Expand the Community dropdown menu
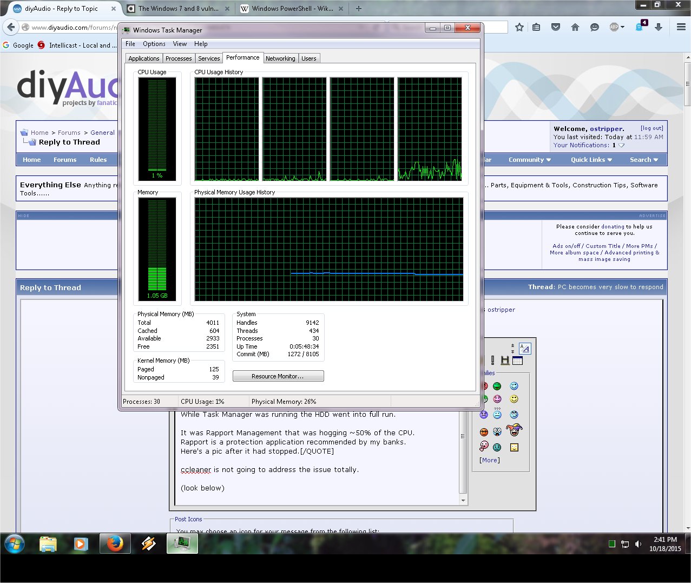The image size is (691, 583). pyautogui.click(x=530, y=160)
